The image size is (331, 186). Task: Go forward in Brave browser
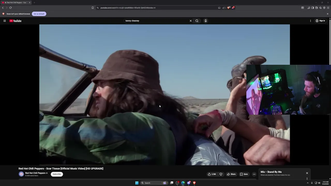pos(7,8)
